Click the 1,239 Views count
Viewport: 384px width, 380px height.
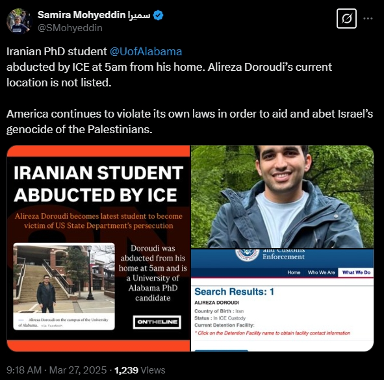pos(140,370)
